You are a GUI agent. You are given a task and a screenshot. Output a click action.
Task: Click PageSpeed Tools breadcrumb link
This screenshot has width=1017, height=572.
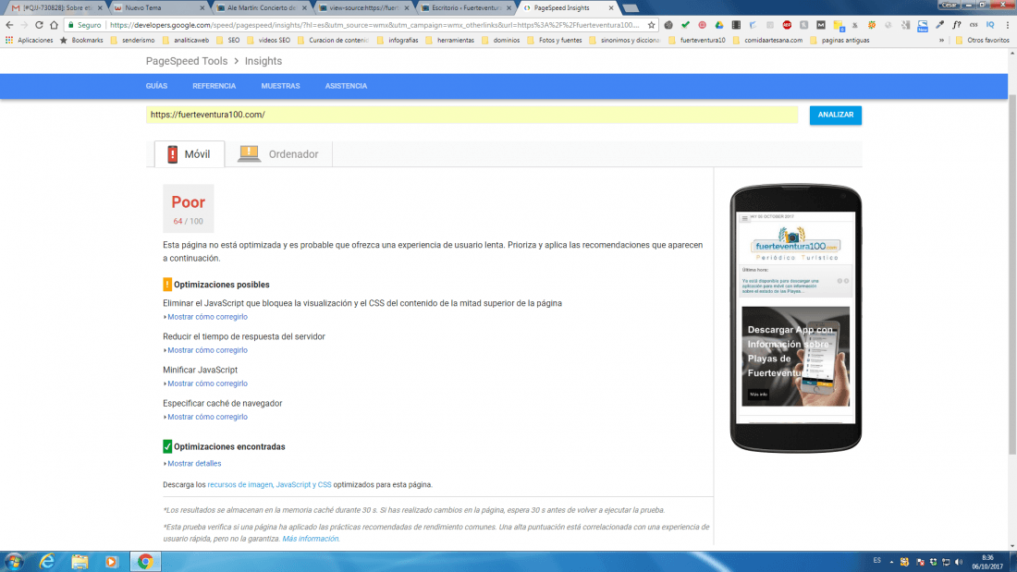point(187,61)
